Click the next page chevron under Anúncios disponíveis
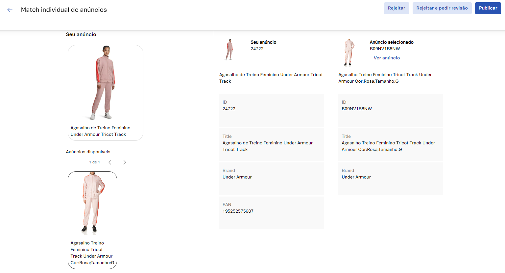Screen dimensions: 505x273 tap(125, 162)
